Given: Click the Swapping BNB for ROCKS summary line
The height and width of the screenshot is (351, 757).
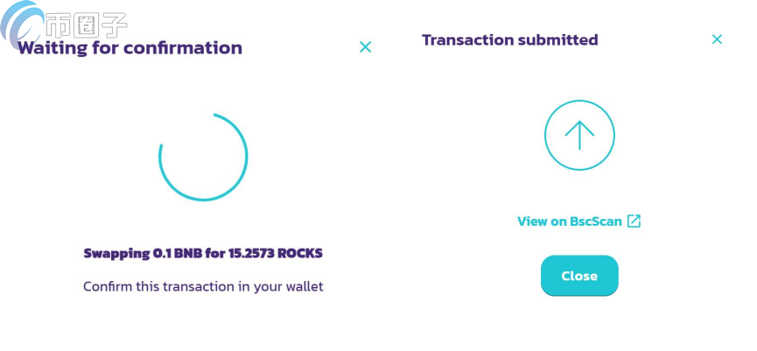Looking at the screenshot, I should coord(203,254).
